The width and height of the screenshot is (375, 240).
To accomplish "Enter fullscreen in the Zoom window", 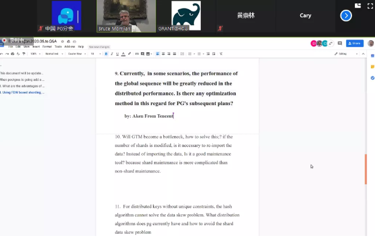I will tap(368, 6).
